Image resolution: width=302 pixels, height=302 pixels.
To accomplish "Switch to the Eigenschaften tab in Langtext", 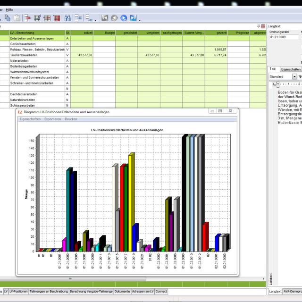I will [290, 69].
